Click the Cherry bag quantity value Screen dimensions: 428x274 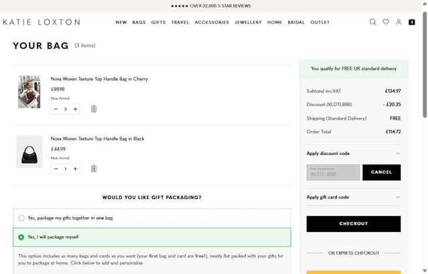point(66,109)
